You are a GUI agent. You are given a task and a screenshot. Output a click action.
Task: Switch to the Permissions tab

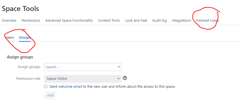[x=31, y=21]
